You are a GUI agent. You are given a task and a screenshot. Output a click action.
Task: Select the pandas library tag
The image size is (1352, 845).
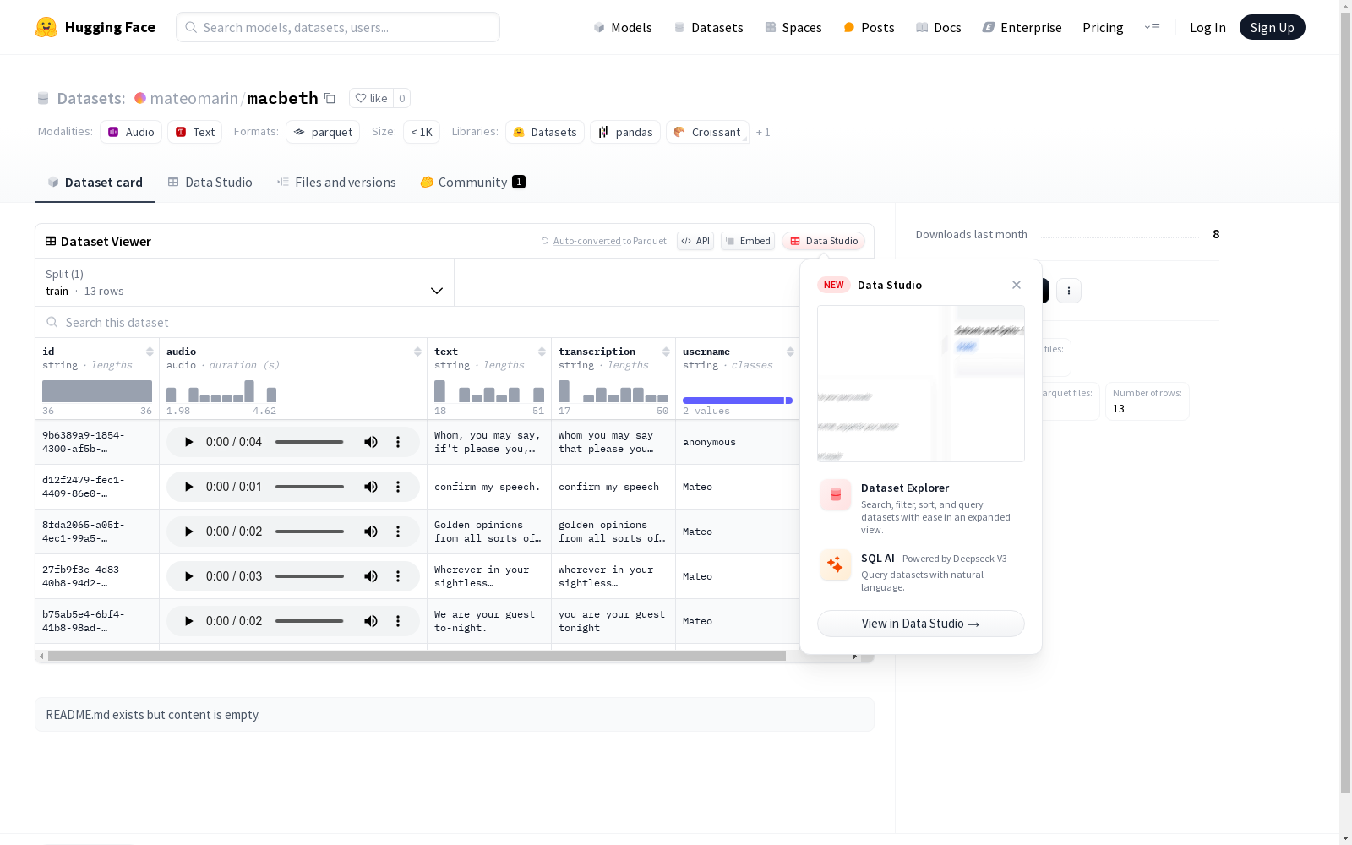coord(625,132)
